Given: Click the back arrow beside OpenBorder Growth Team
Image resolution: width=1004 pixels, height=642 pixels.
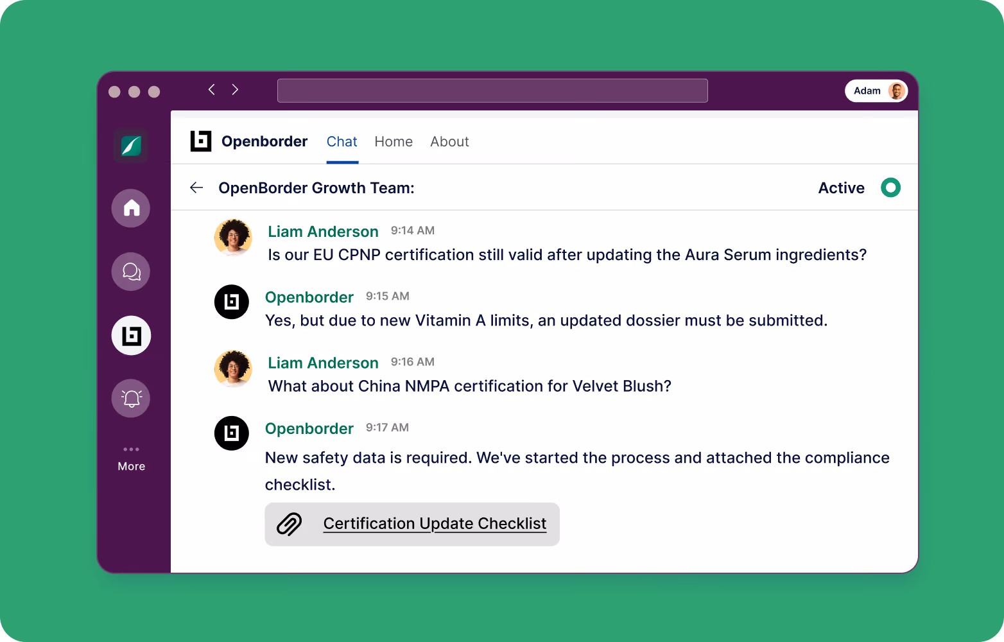Looking at the screenshot, I should (196, 187).
